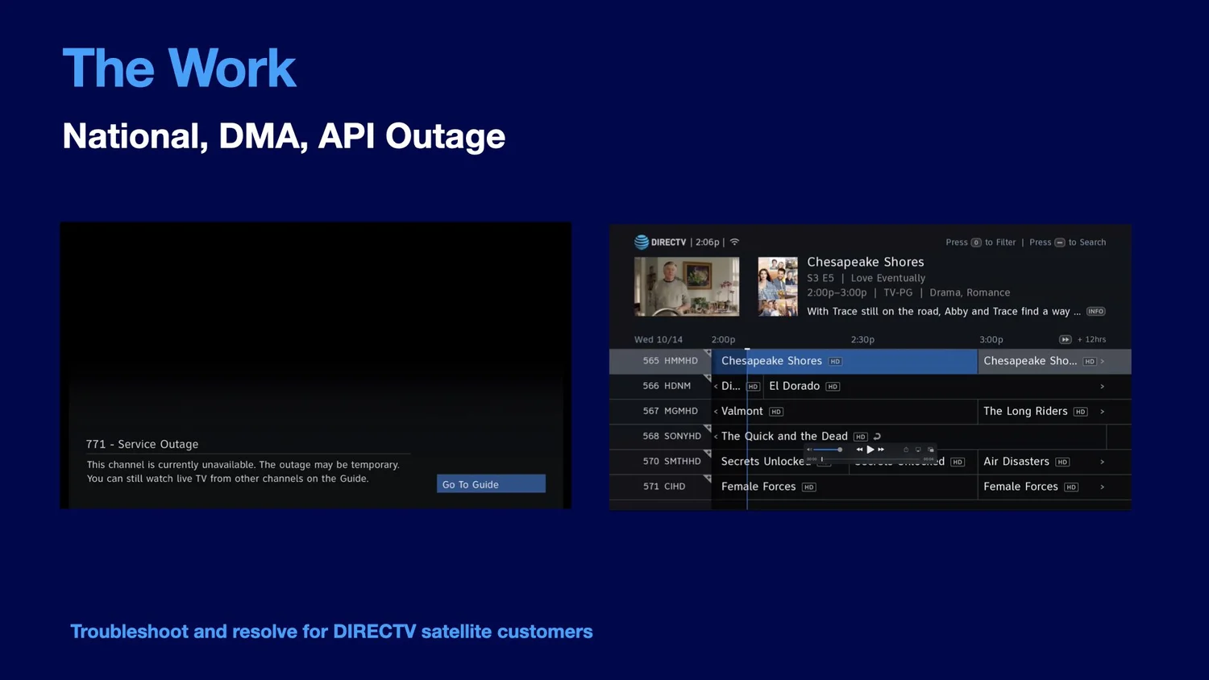The width and height of the screenshot is (1209, 680).
Task: Select channel 566 HDNM row
Action: (660, 386)
